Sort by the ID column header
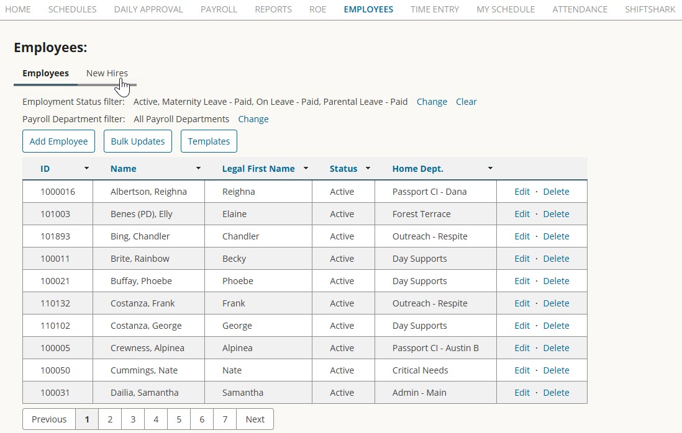Viewport: 682px width, 433px height. pyautogui.click(x=45, y=169)
